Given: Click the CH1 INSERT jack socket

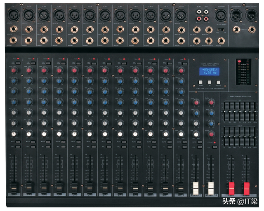Looking at the screenshot, I should [13, 40].
